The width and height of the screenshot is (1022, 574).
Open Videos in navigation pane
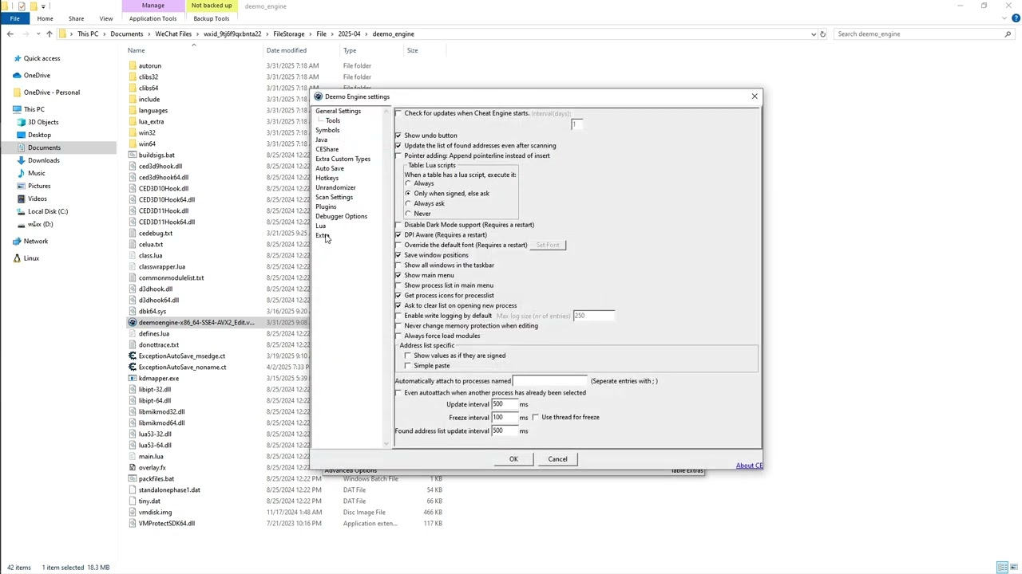pyautogui.click(x=38, y=199)
